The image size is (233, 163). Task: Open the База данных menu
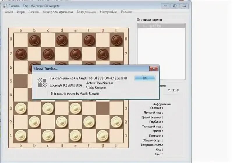coord(86,12)
